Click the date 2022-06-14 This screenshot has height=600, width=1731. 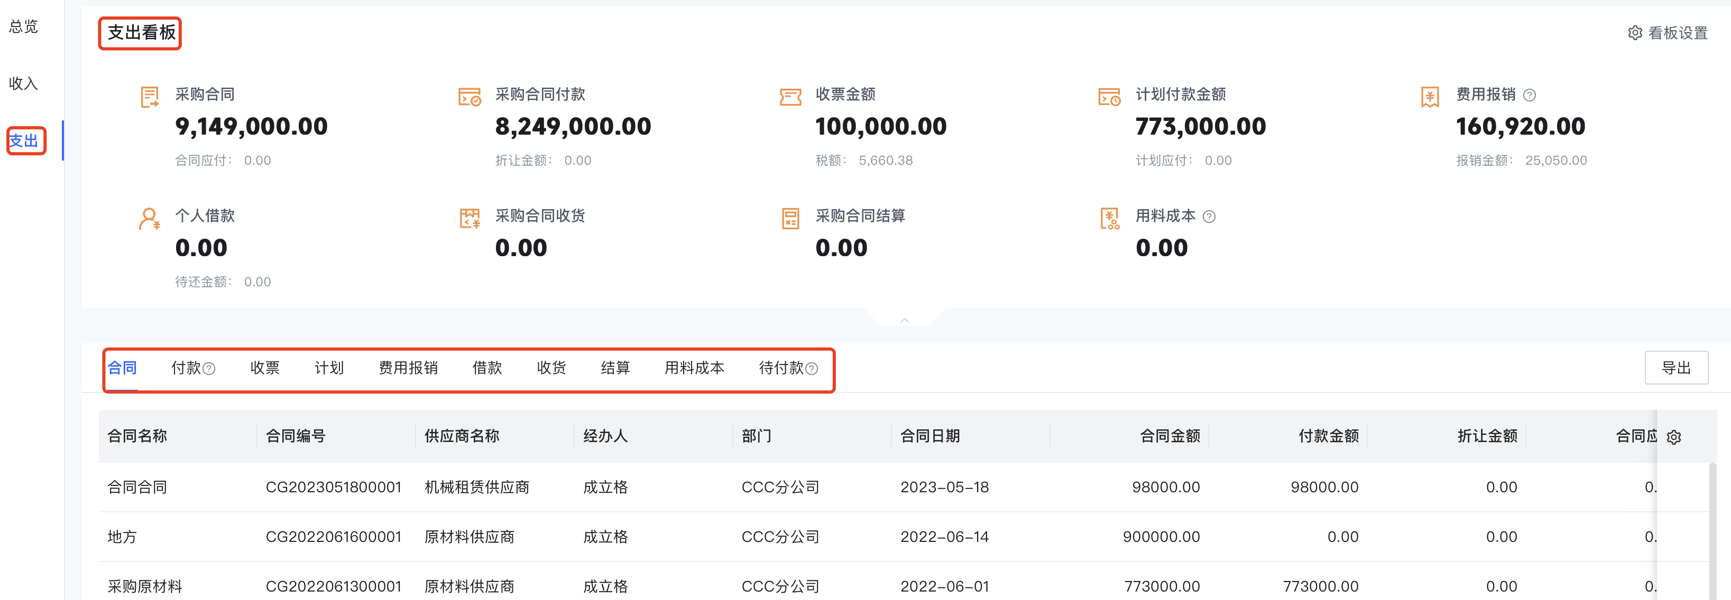point(945,537)
